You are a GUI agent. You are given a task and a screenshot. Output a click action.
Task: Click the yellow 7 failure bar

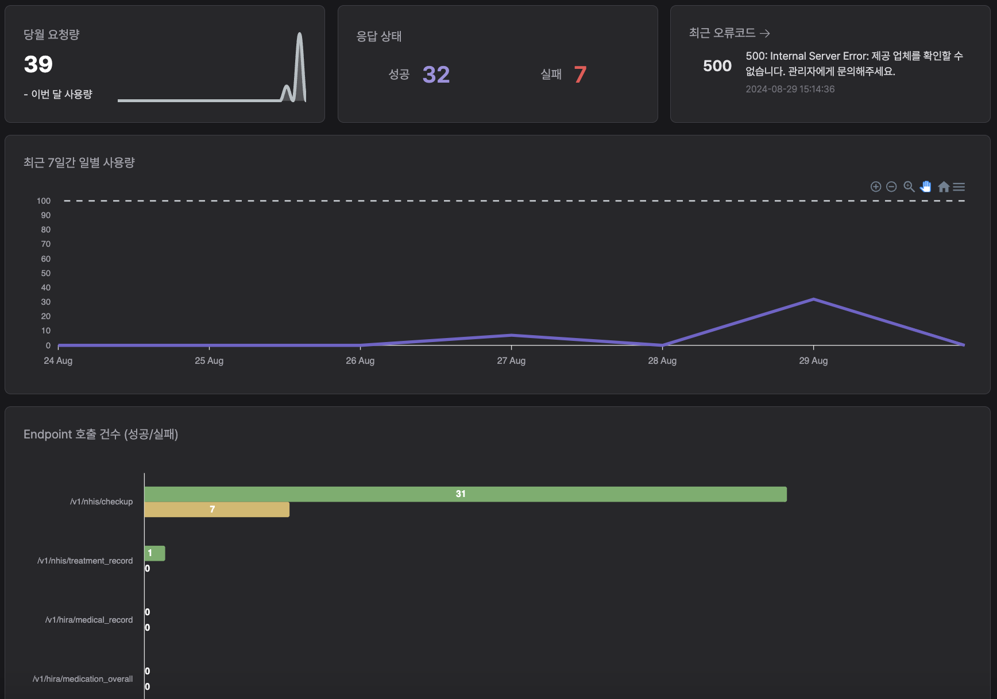[217, 510]
